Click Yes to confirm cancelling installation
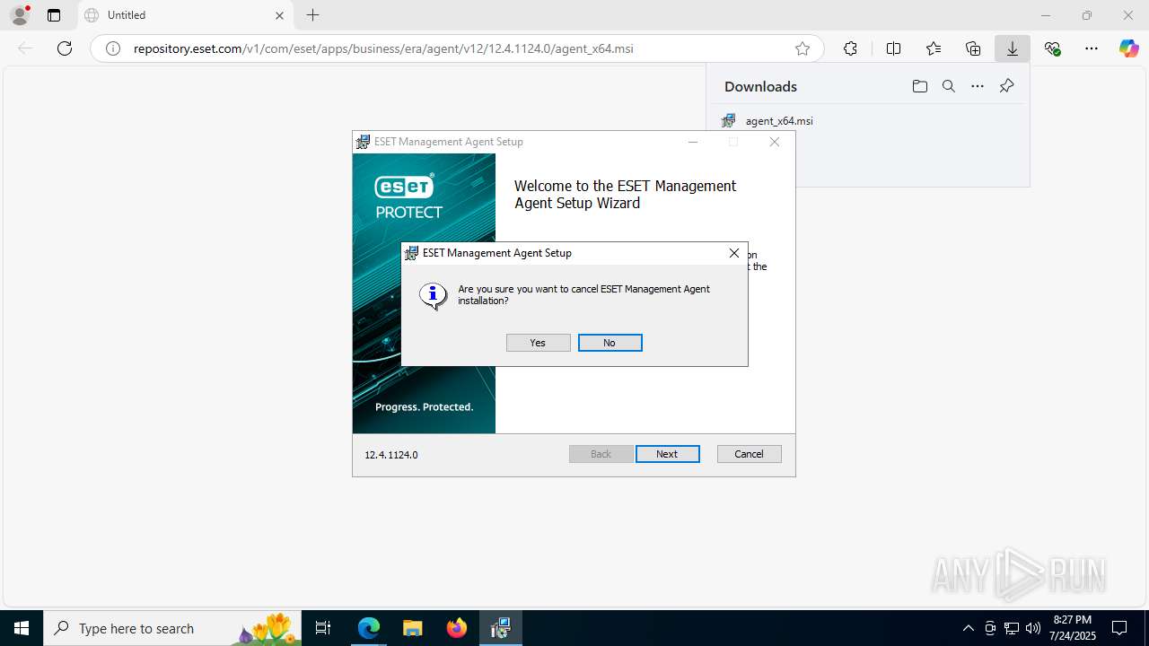This screenshot has height=646, width=1149. coord(538,343)
